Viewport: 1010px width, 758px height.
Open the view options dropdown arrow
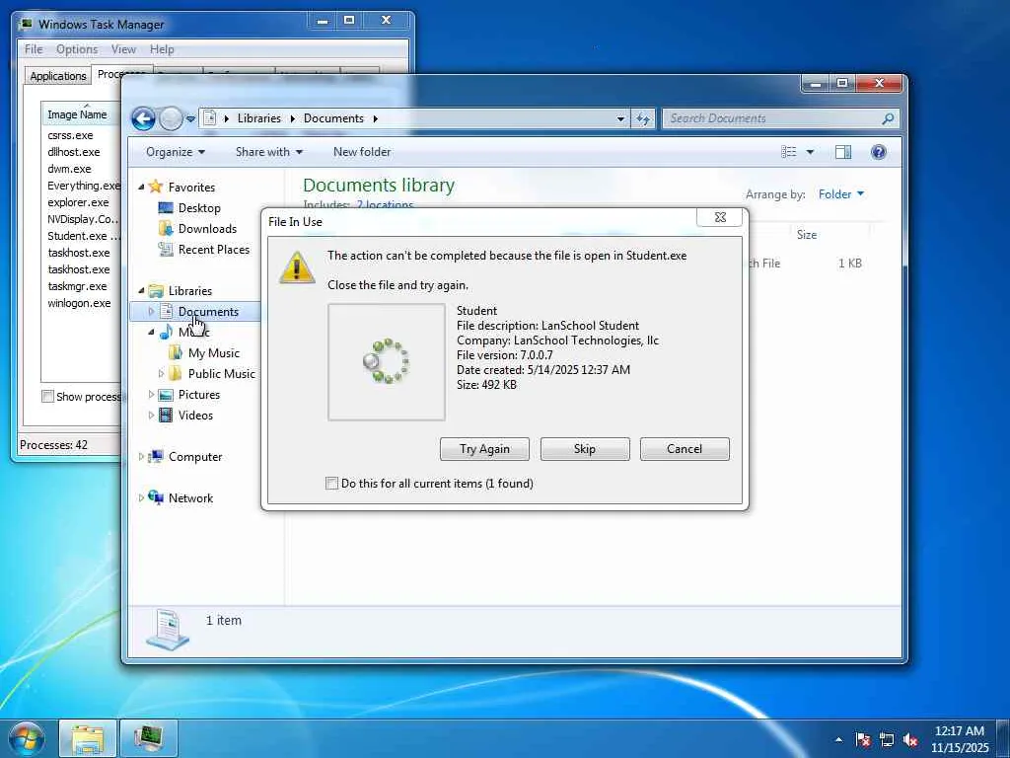point(810,152)
